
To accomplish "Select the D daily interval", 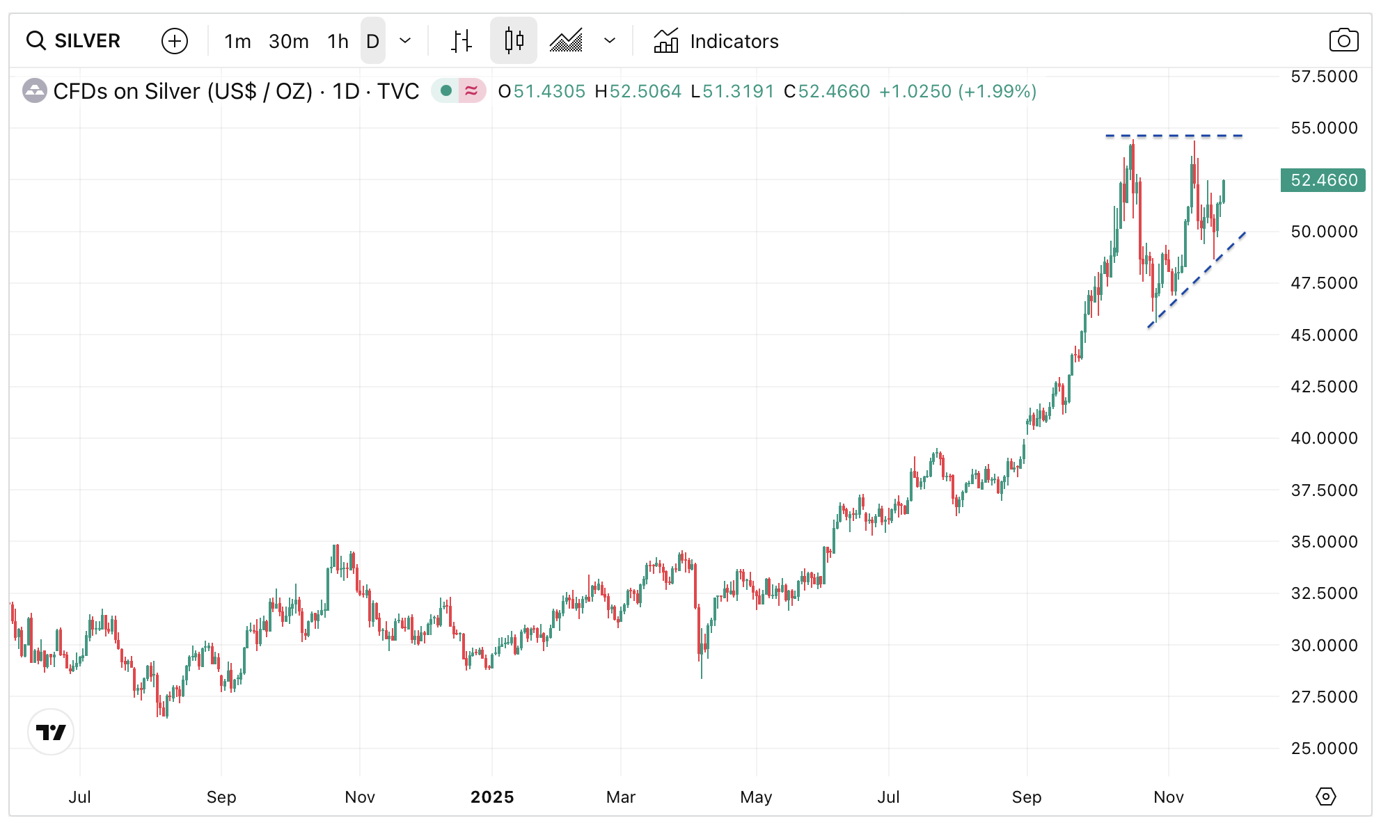I will click(372, 41).
